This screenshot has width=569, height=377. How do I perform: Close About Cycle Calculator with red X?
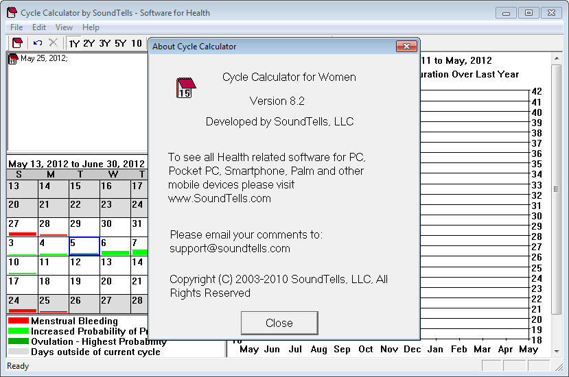click(x=406, y=47)
